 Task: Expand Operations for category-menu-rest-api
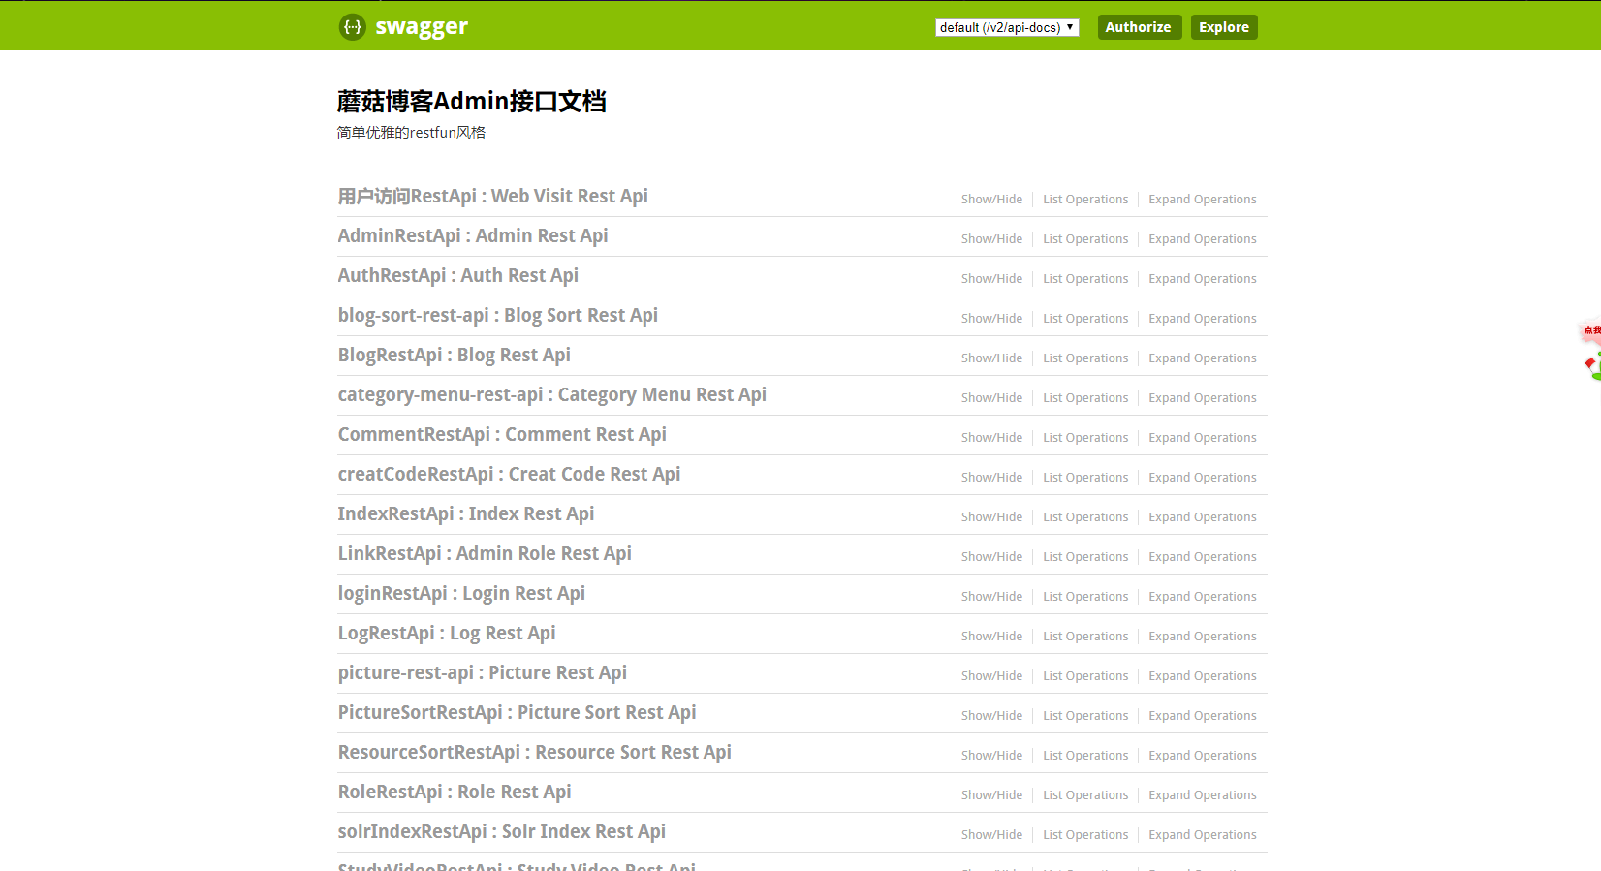point(1203,398)
